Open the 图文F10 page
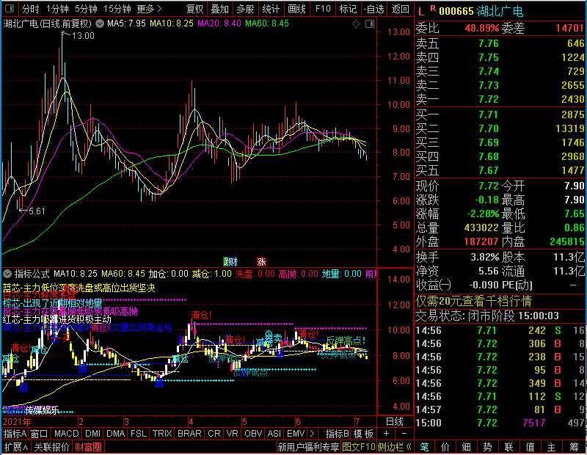The height and width of the screenshot is (455, 587). (x=359, y=447)
